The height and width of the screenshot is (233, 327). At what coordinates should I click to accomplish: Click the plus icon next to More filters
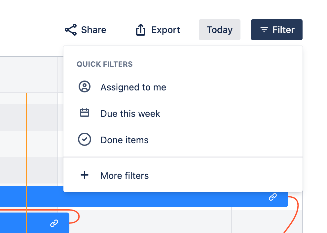point(85,175)
